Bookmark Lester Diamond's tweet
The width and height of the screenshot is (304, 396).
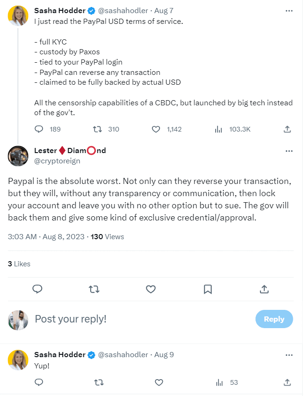[208, 289]
